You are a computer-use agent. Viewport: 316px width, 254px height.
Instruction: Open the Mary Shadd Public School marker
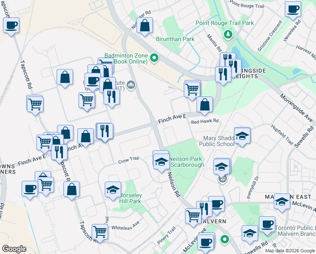pos(242,136)
